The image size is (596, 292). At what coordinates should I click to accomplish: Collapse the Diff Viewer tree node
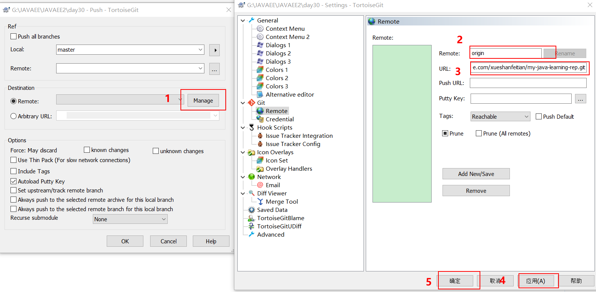[243, 194]
